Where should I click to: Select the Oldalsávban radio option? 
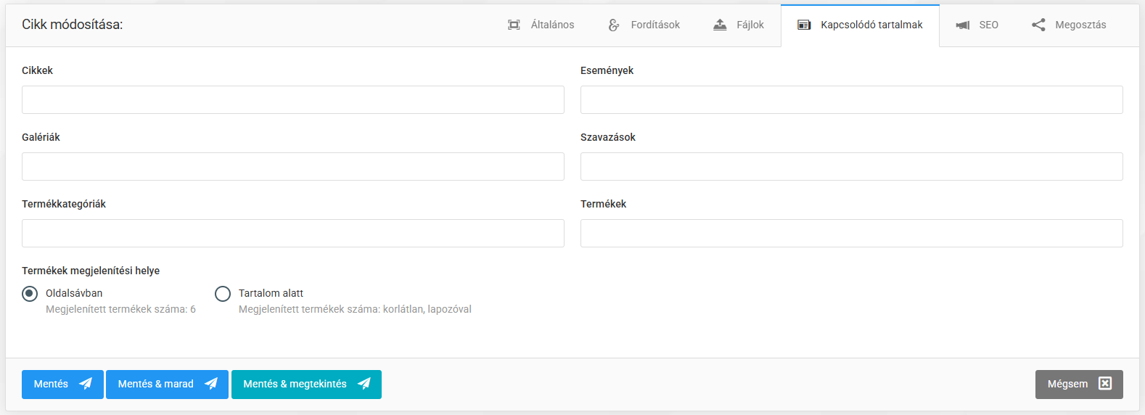[x=30, y=294]
